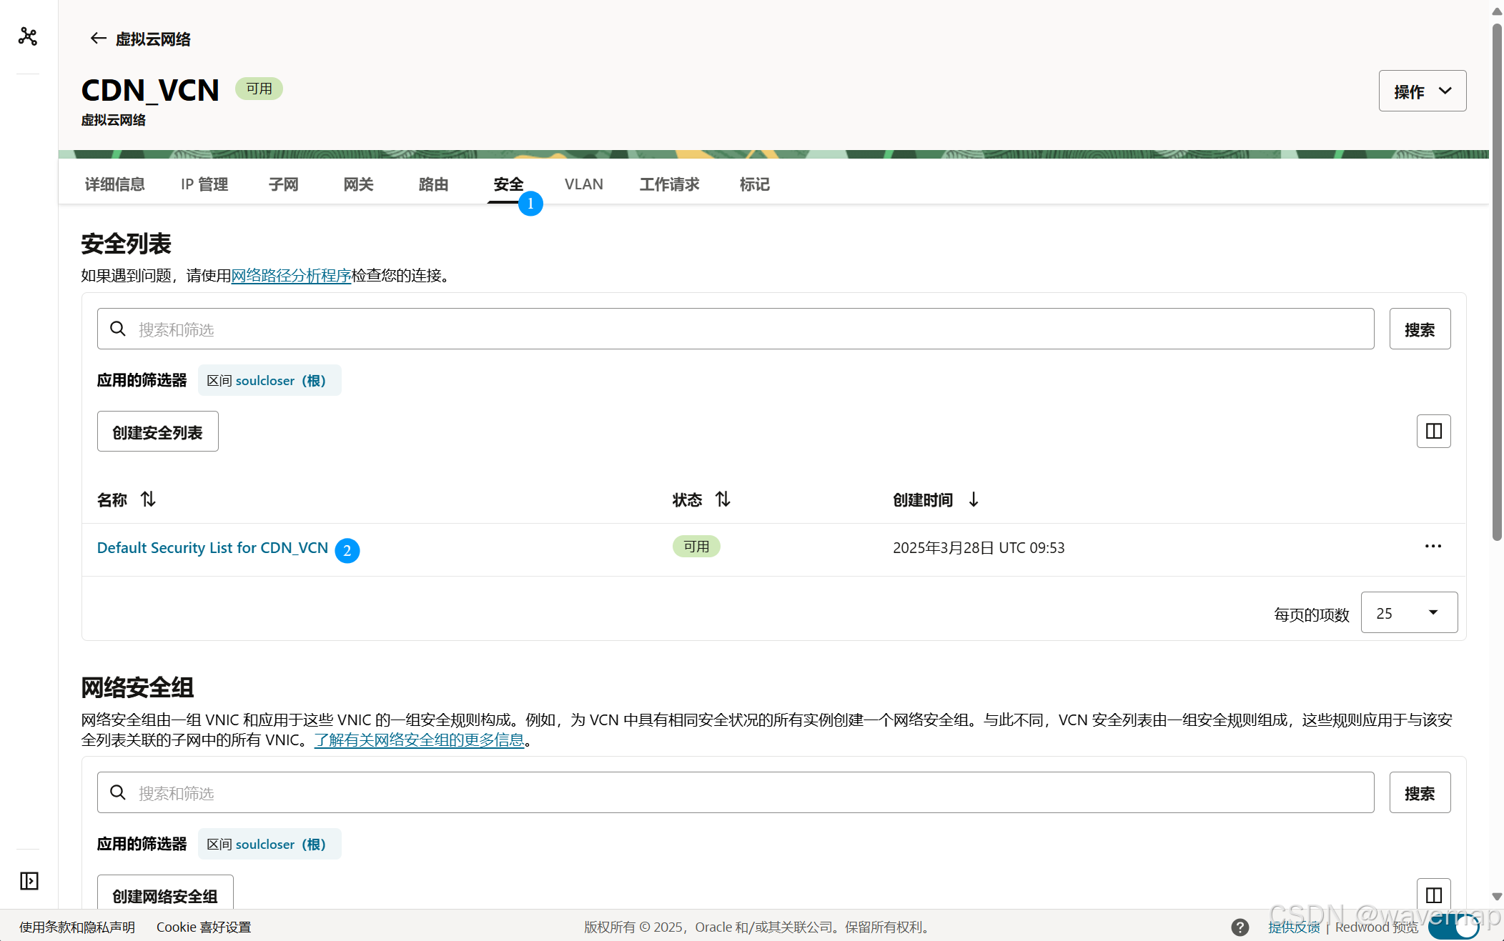
Task: Open column settings icon for 安全列表 table
Action: (x=1433, y=431)
